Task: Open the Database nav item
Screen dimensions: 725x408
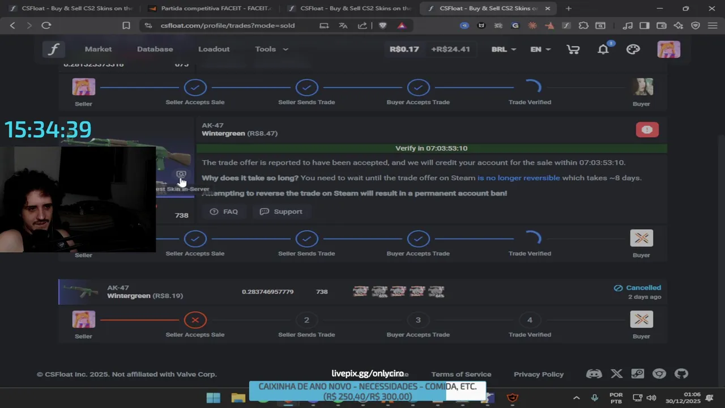Action: [155, 49]
